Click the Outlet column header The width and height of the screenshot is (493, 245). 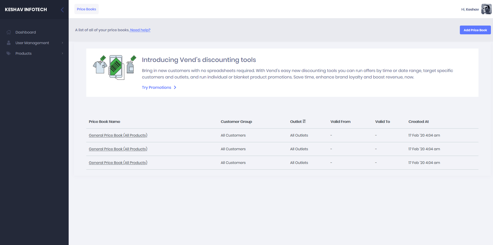coord(296,122)
